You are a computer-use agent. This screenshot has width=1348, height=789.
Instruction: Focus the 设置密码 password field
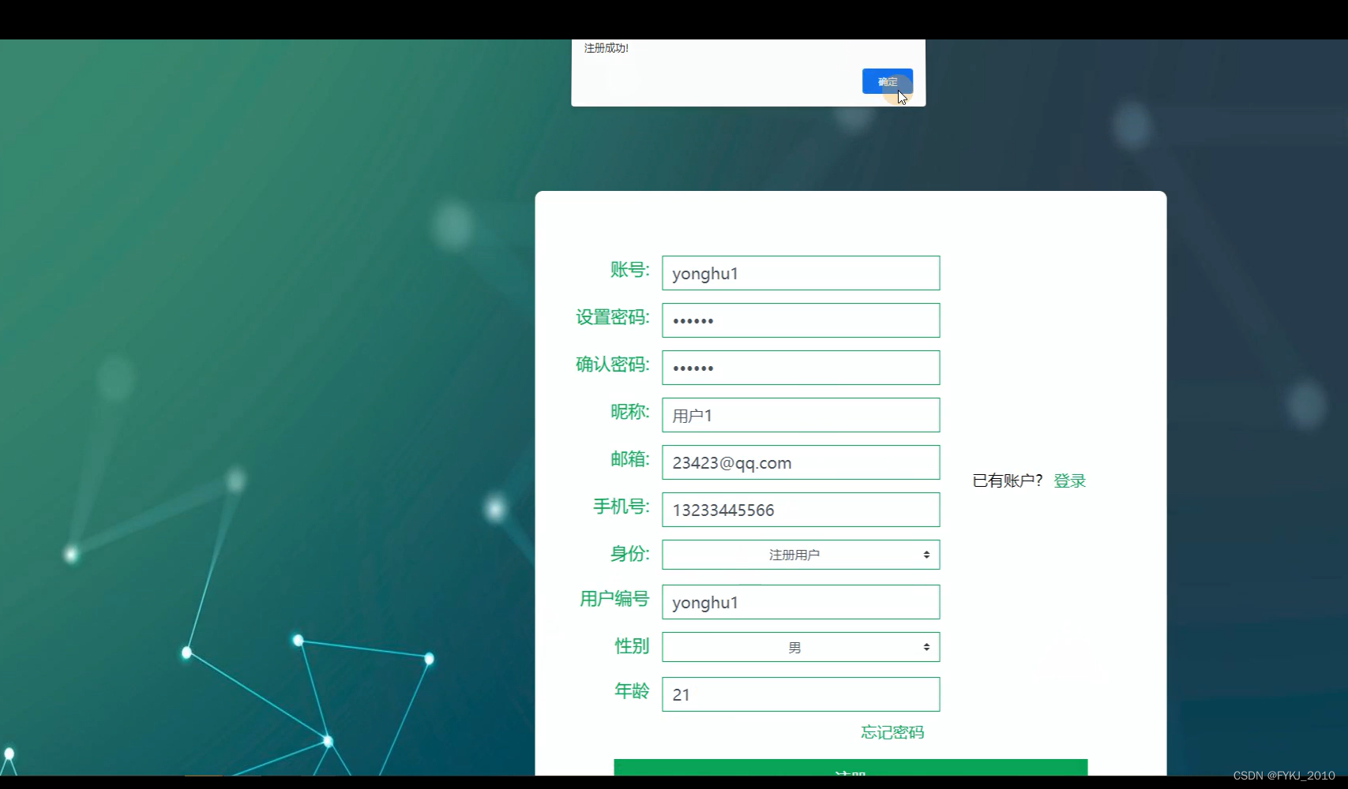click(x=801, y=320)
